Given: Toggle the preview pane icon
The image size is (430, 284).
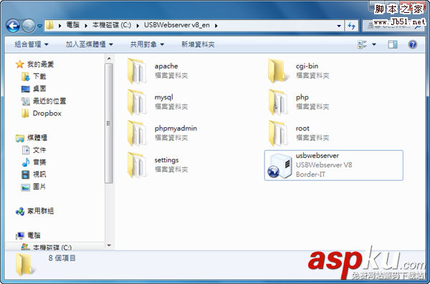Looking at the screenshot, I should pos(393,44).
